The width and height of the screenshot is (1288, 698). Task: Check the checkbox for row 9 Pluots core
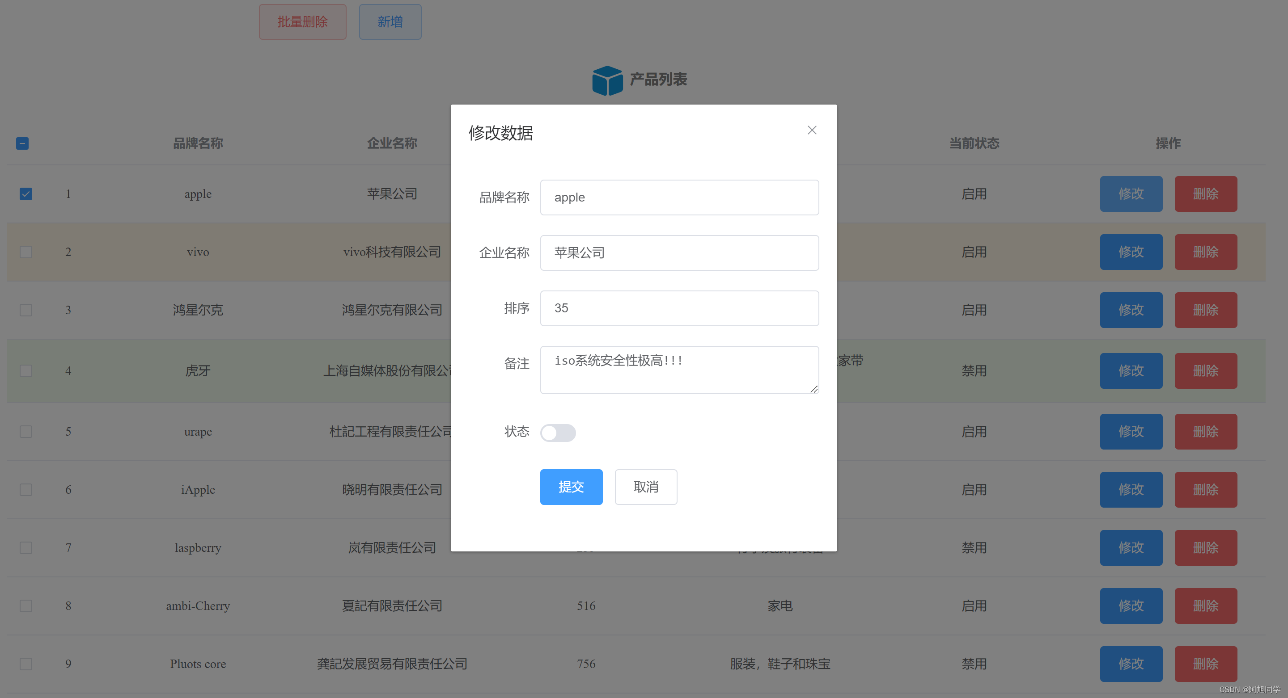tap(26, 664)
